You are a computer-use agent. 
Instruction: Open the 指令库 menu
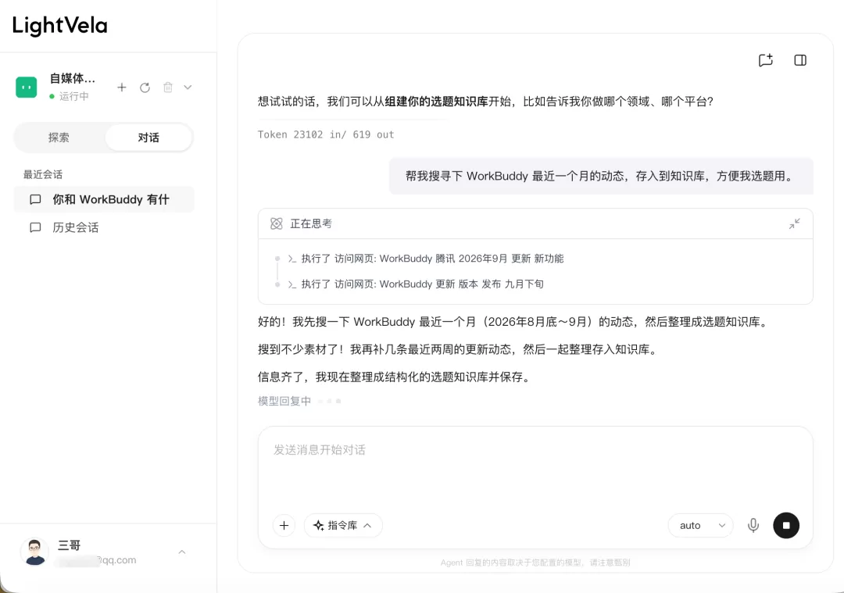point(343,526)
